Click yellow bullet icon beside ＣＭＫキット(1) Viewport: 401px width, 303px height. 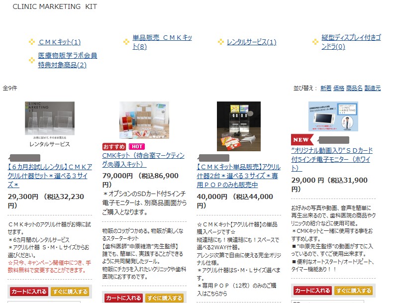tap(32, 42)
